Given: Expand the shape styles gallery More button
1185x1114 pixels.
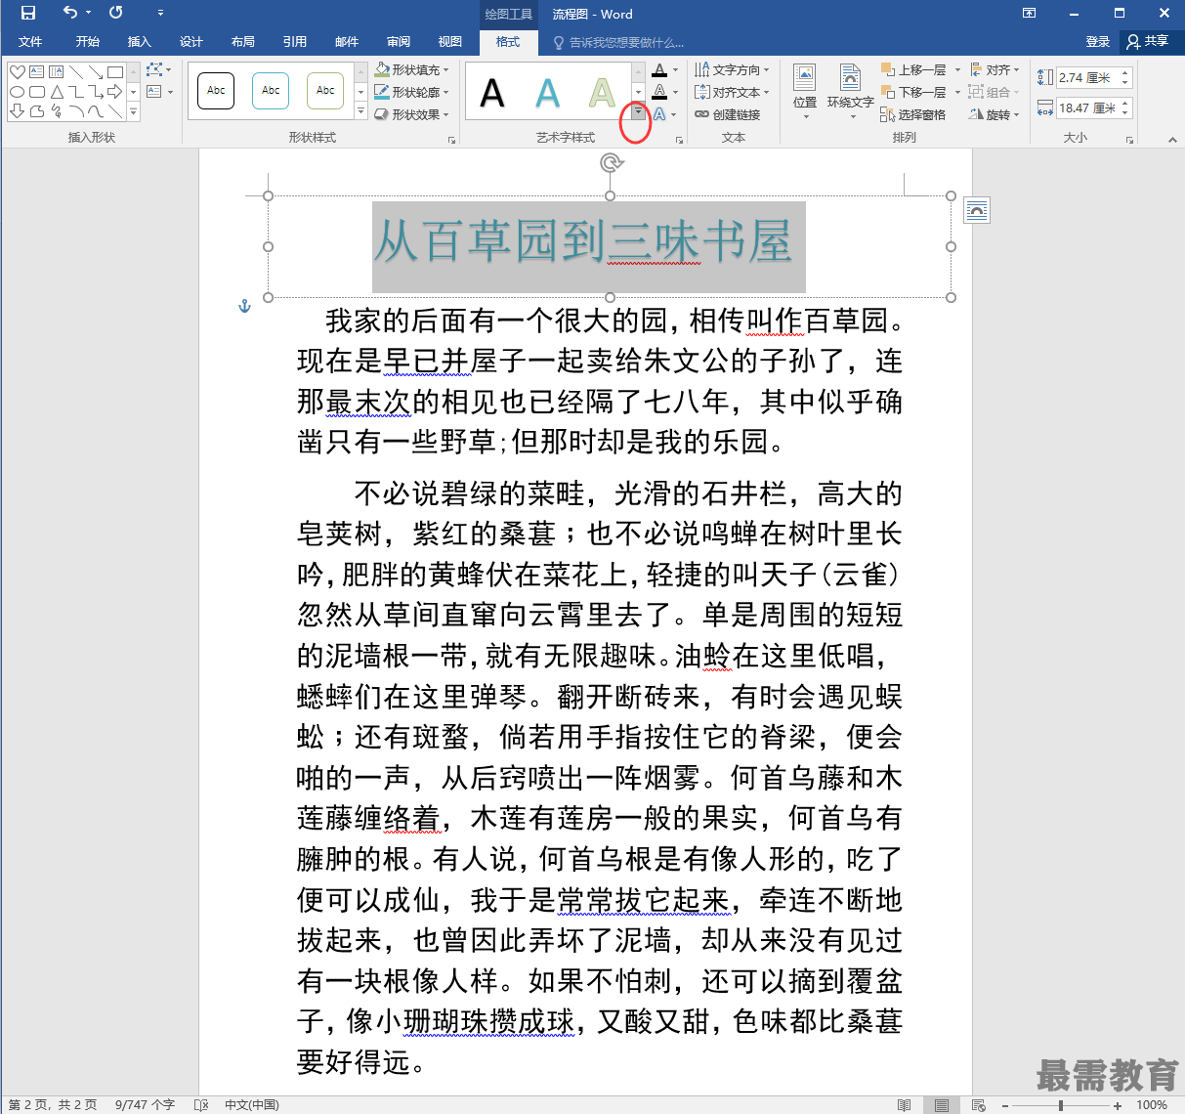Looking at the screenshot, I should point(360,112).
